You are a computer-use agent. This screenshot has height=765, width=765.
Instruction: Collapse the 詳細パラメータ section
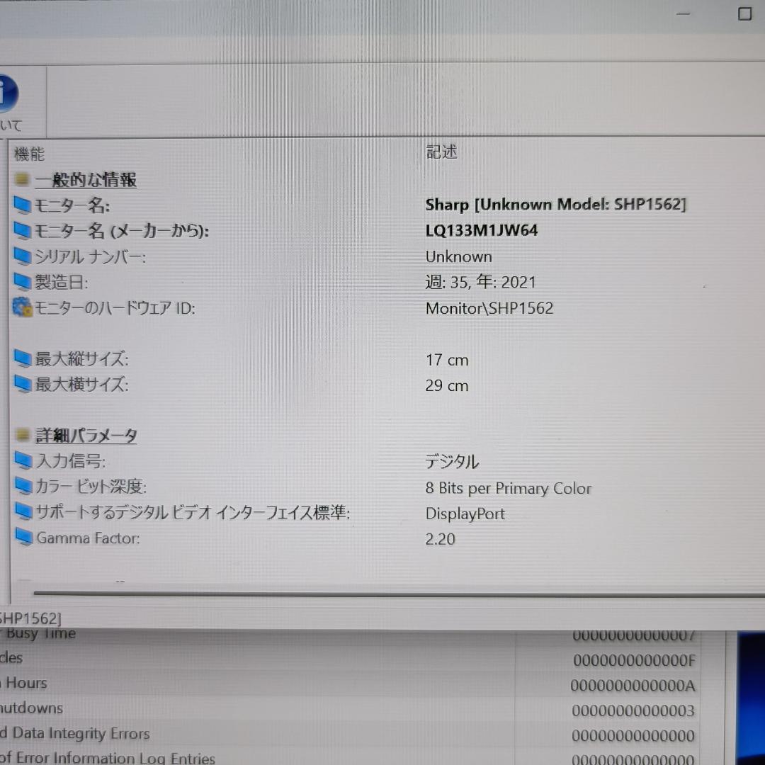pos(85,435)
